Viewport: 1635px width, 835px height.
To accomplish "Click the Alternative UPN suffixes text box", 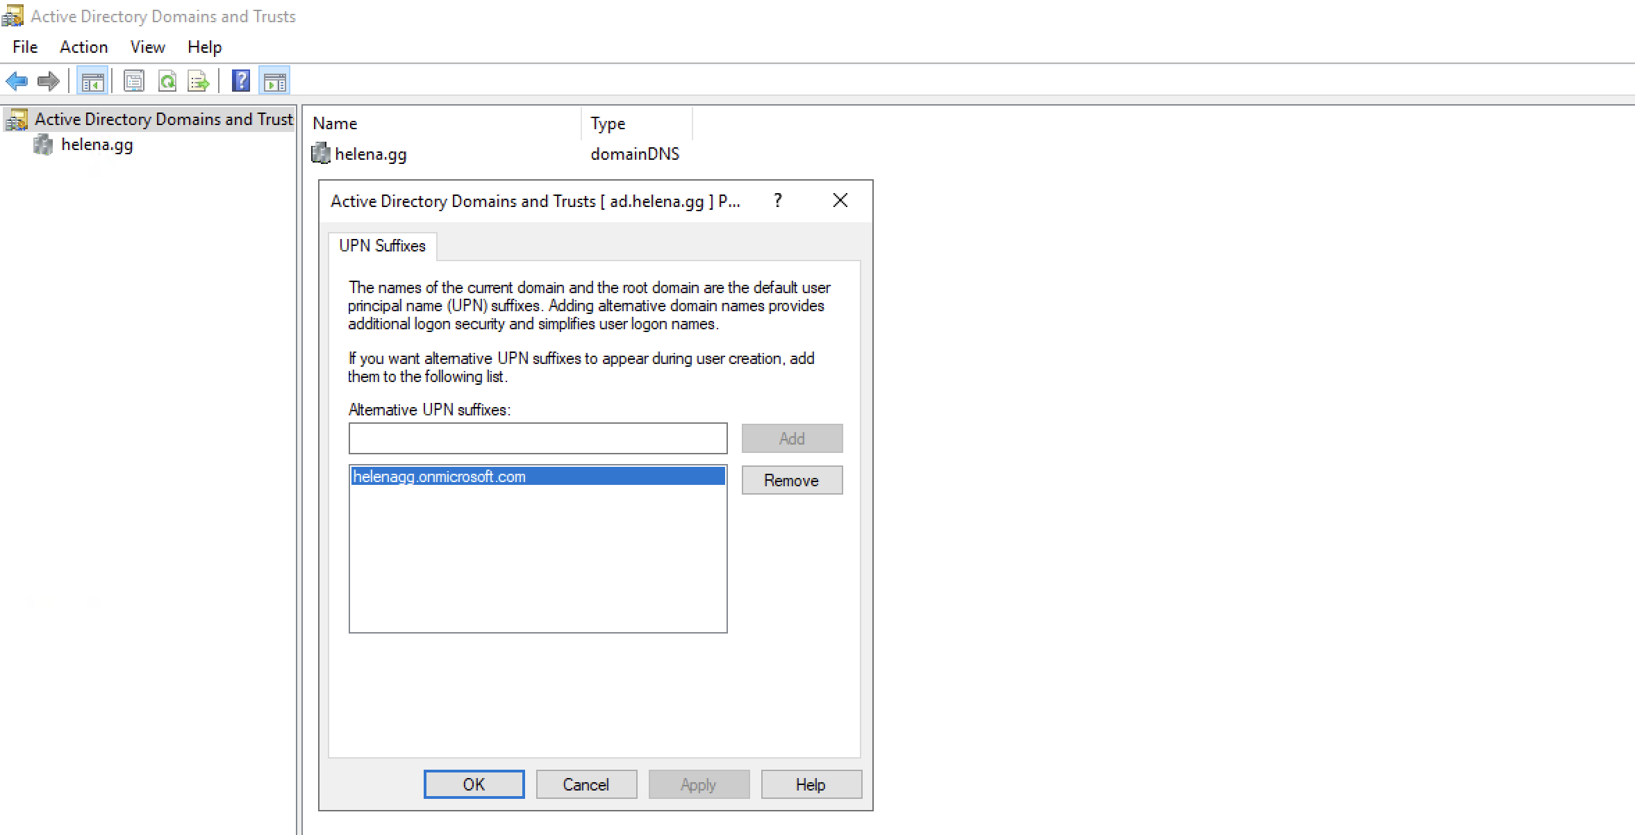I will pos(538,438).
